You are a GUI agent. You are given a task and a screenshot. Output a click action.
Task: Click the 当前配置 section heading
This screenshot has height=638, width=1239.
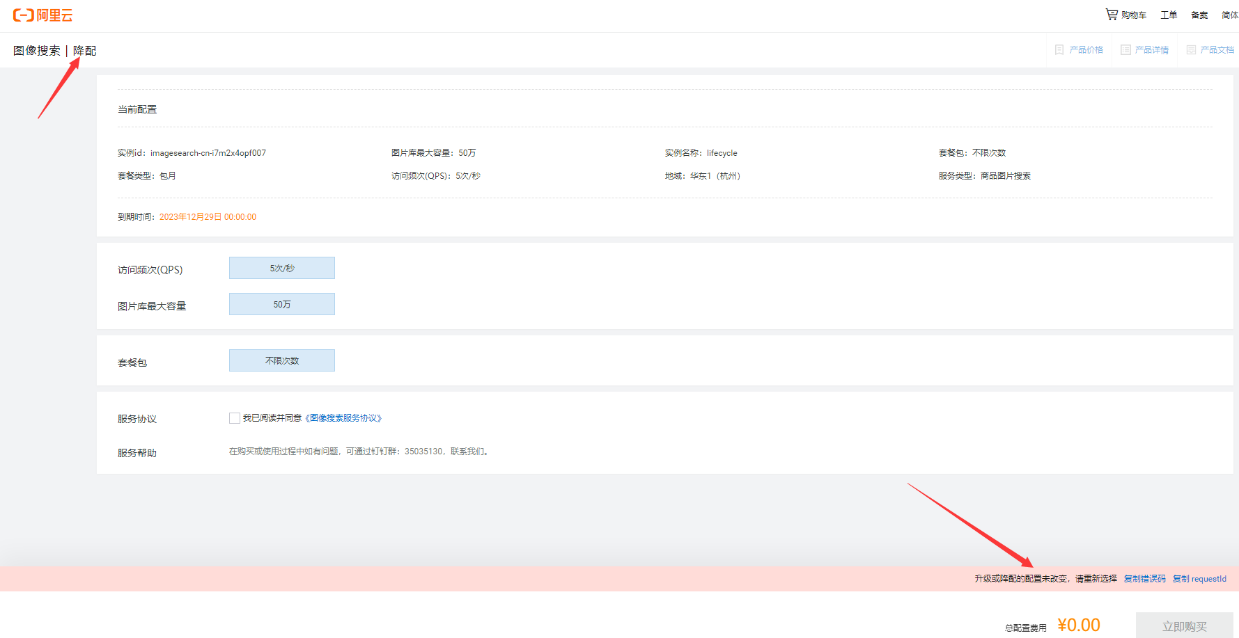tap(137, 109)
